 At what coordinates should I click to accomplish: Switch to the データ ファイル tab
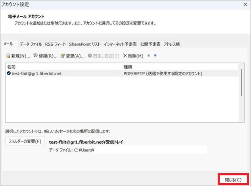click(x=31, y=44)
